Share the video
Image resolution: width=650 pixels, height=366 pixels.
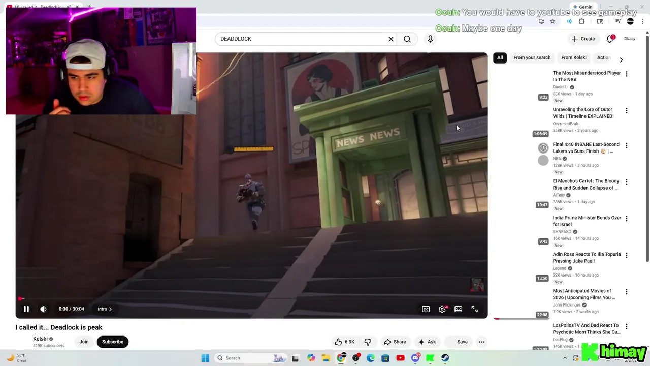tap(395, 342)
